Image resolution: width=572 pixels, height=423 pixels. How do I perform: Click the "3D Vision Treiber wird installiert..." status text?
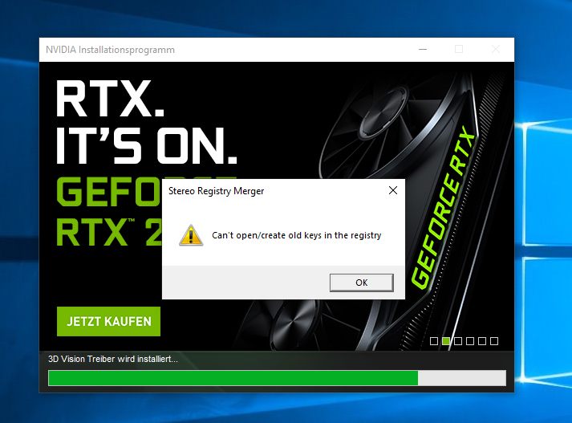click(113, 359)
